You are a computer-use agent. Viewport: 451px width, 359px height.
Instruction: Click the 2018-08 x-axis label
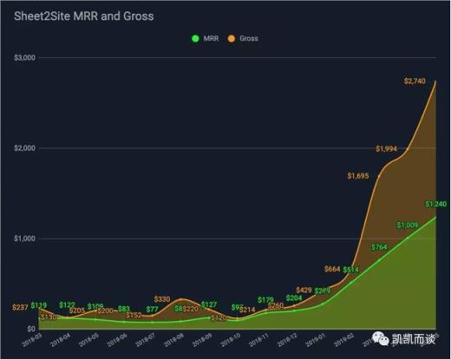[x=173, y=340]
